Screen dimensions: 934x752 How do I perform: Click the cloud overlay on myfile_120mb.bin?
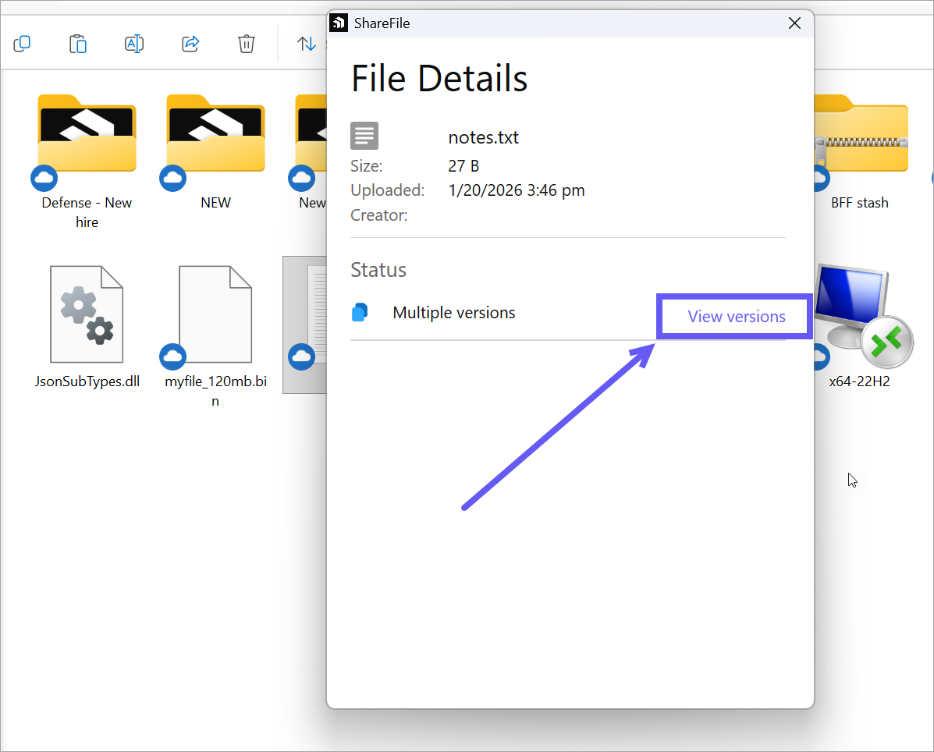point(172,357)
